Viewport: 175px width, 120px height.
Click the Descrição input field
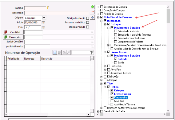click(57, 13)
